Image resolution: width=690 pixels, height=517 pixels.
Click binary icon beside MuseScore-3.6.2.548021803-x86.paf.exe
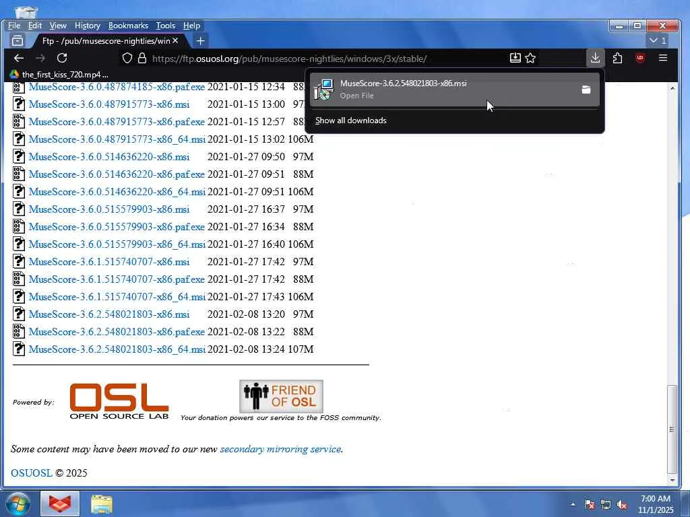(x=19, y=331)
